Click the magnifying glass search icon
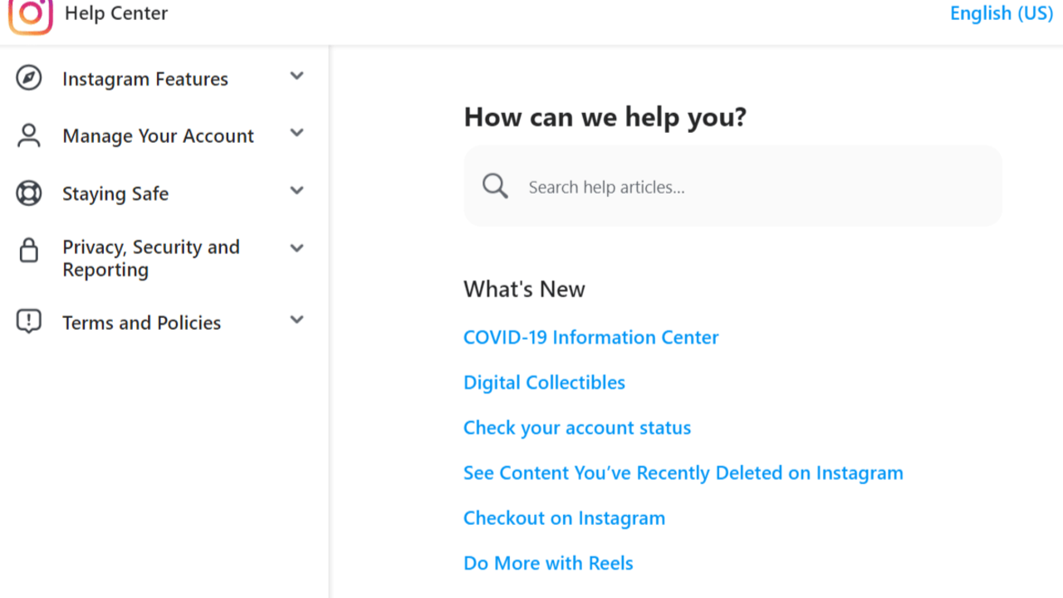 (495, 186)
